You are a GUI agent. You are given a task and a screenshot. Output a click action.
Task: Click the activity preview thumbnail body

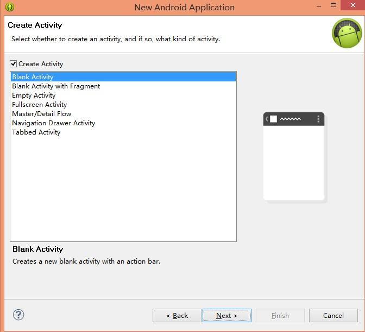(x=294, y=163)
